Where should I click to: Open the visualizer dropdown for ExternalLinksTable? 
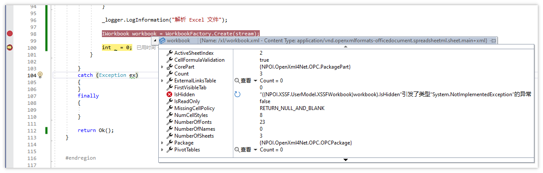click(x=255, y=81)
